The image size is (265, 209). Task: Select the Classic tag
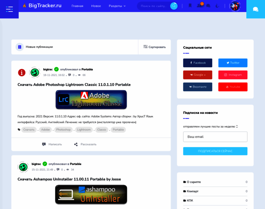point(102,130)
